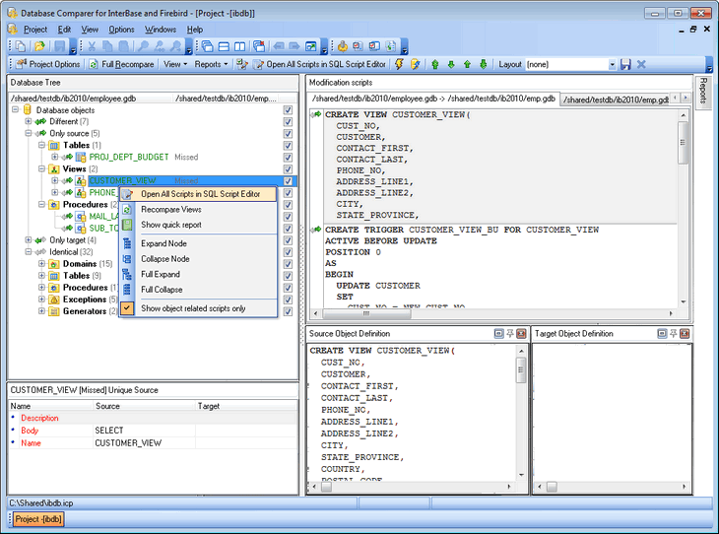Open the Windows menu
This screenshot has height=534, width=719.
click(x=161, y=30)
